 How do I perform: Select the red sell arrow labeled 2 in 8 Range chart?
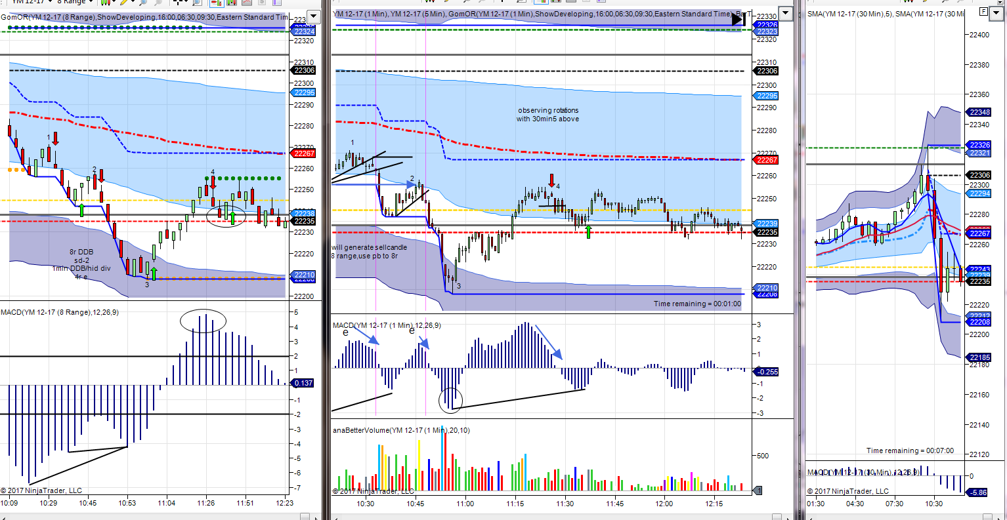pos(102,176)
